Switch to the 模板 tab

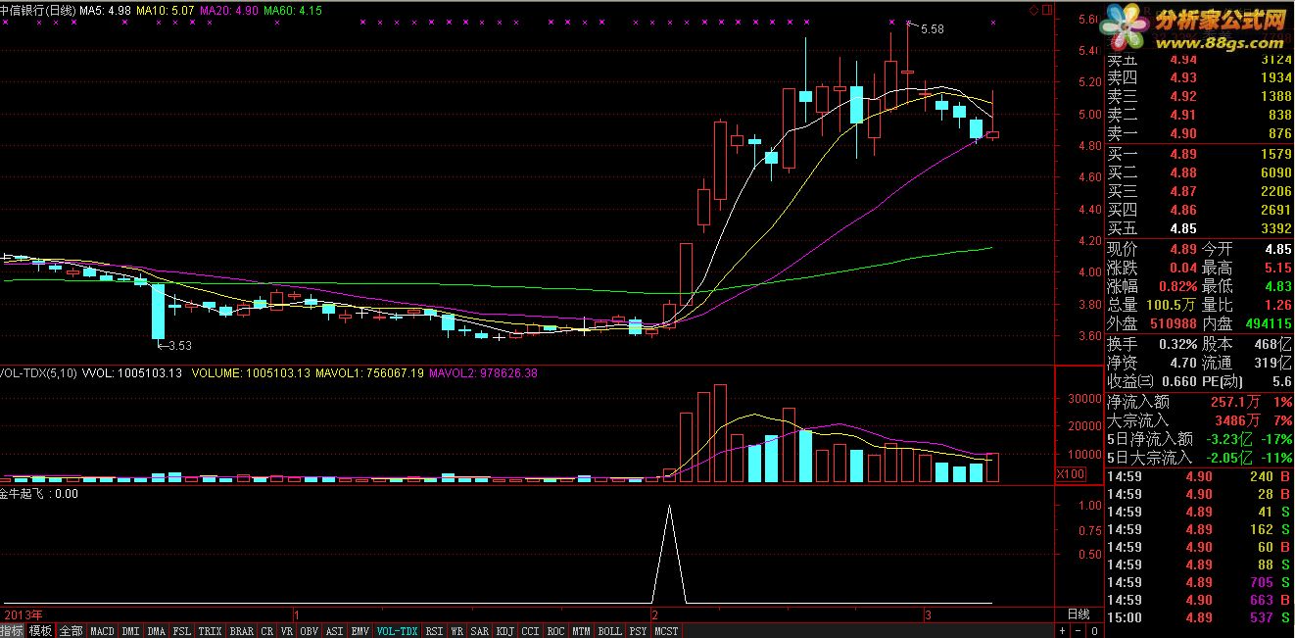coord(40,631)
